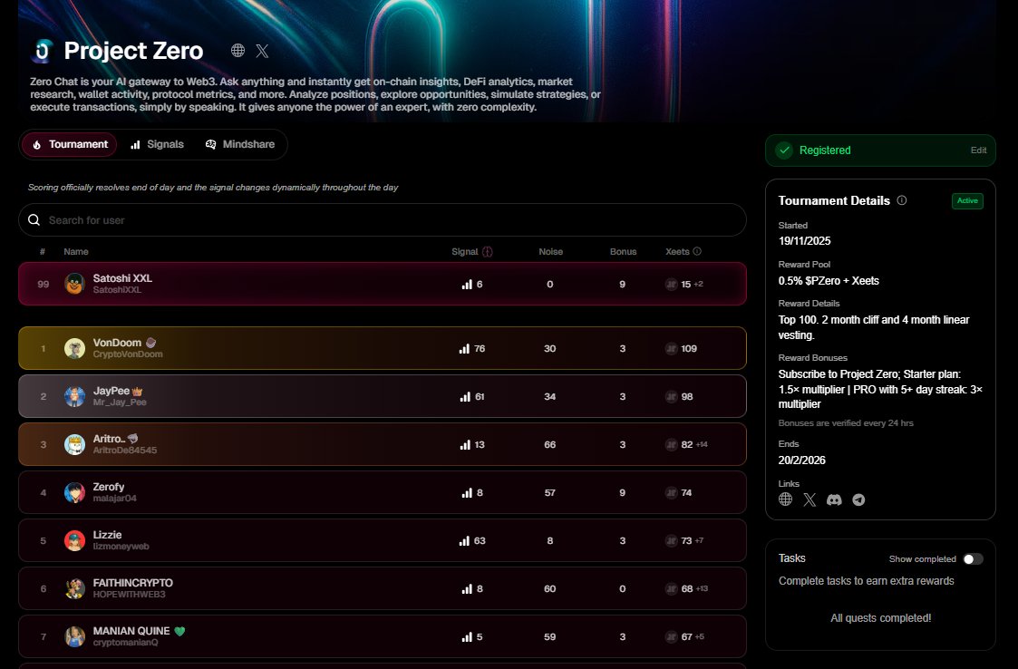Screen dimensions: 1018x669
Task: Click the Name column header
Action: click(x=76, y=251)
